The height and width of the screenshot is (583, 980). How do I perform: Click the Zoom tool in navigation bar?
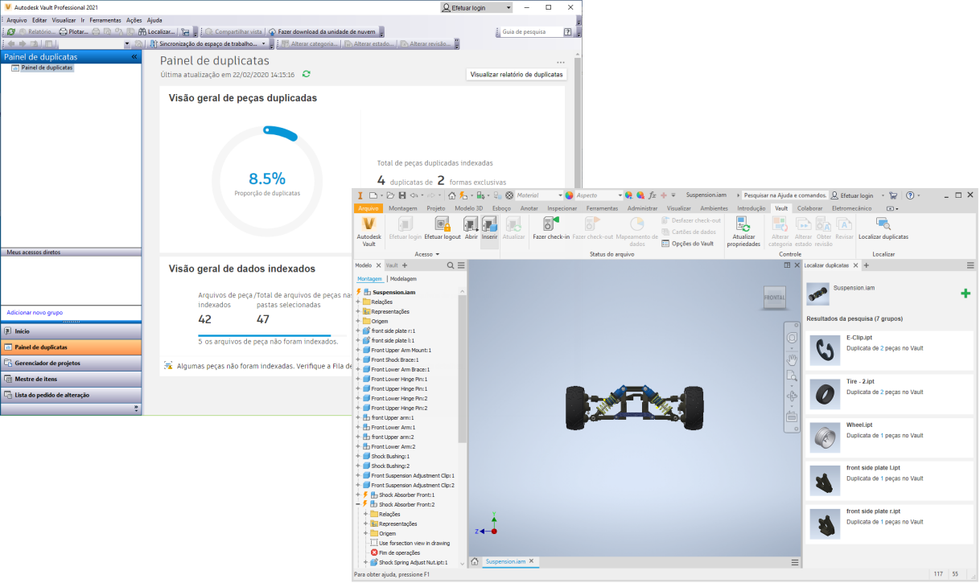click(792, 376)
